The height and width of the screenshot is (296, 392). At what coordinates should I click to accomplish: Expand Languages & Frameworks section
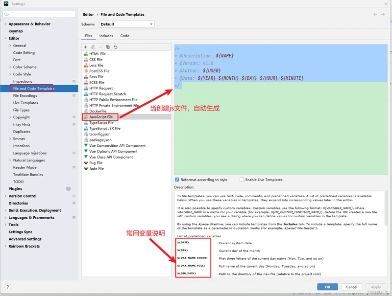(x=5, y=217)
